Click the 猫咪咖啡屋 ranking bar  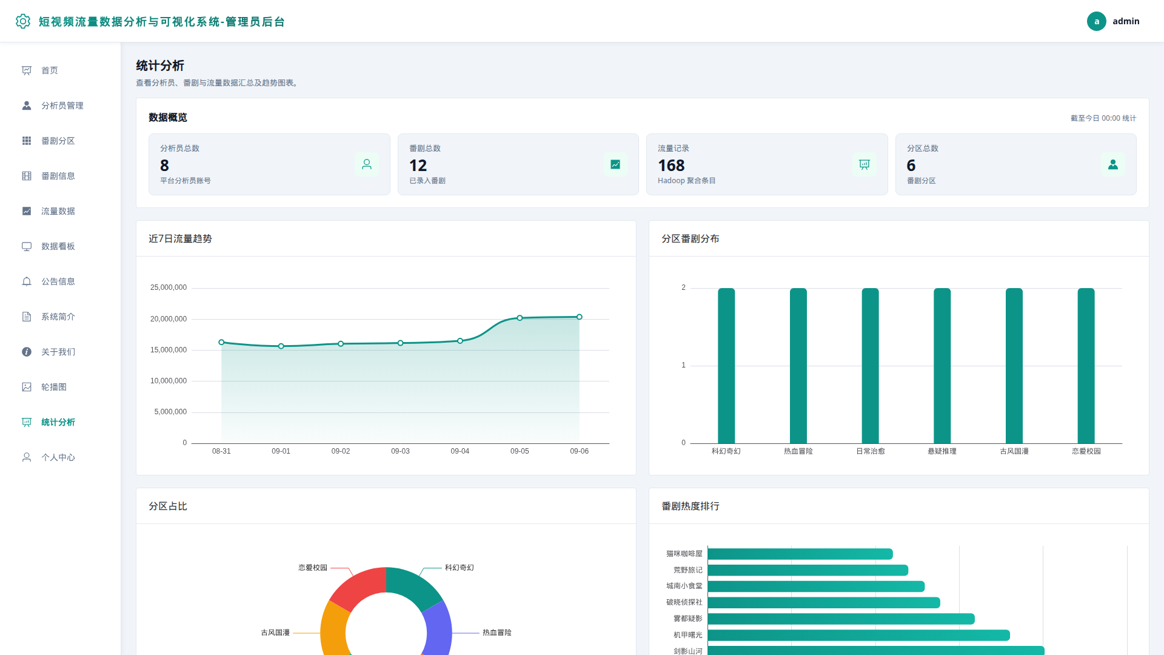pos(800,554)
